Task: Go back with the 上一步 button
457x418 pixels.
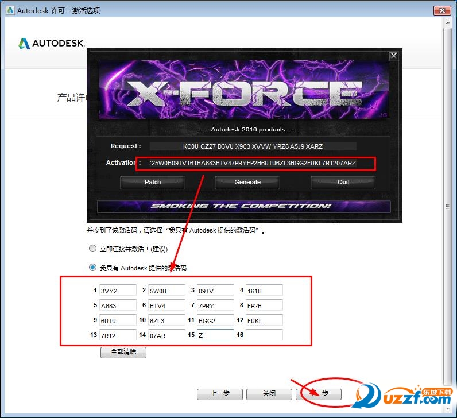Action: [220, 394]
